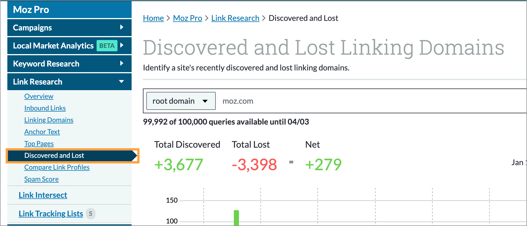
Task: Open Top Pages link
Action: 39,144
